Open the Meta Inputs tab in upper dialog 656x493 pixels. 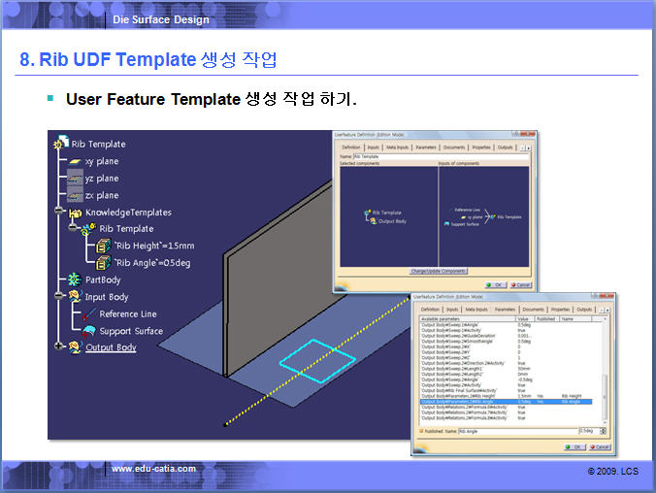[x=396, y=148]
